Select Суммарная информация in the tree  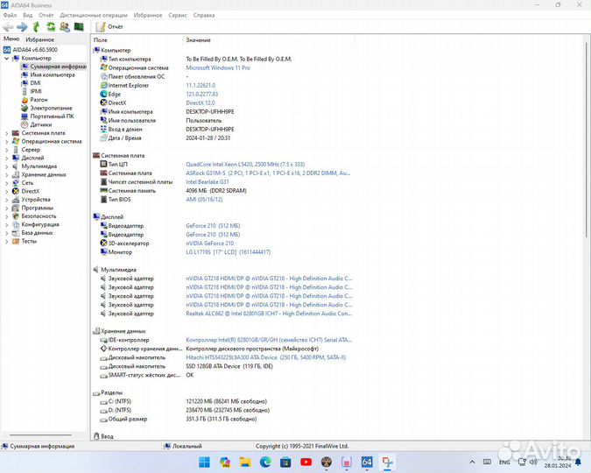click(53, 67)
